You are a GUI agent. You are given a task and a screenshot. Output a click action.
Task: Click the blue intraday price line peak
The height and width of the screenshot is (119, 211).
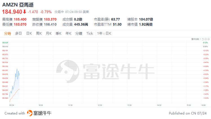pos(17,69)
